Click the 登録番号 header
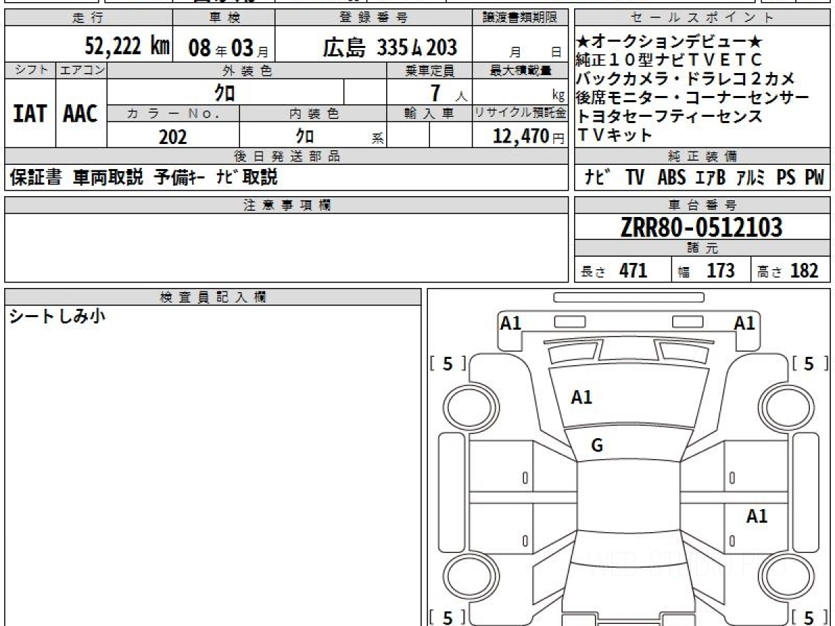Image resolution: width=835 pixels, height=626 pixels. (374, 18)
